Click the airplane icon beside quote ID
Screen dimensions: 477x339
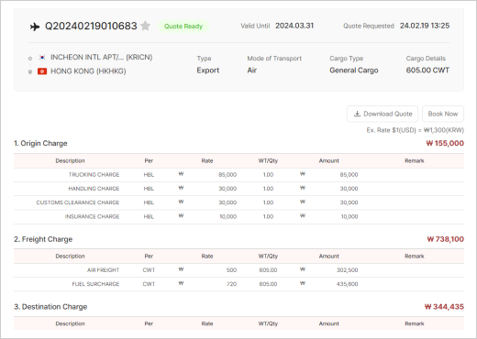(x=35, y=27)
